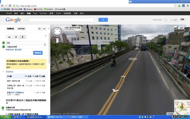Click start point field A
Viewport: 190px width, 119px height.
coord(24,43)
